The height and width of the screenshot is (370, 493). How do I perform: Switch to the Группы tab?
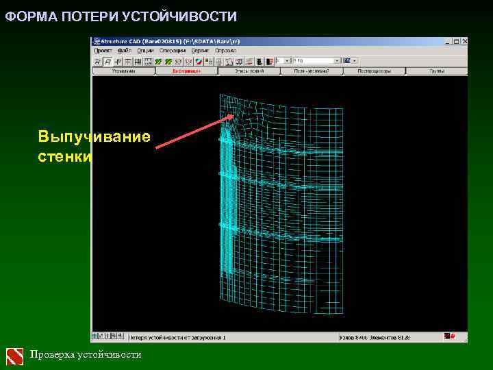pos(437,71)
